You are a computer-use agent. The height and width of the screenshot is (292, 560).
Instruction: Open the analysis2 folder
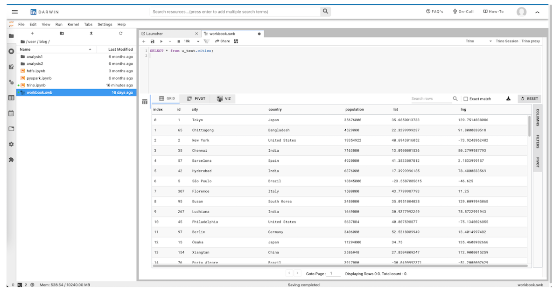click(x=77, y=64)
